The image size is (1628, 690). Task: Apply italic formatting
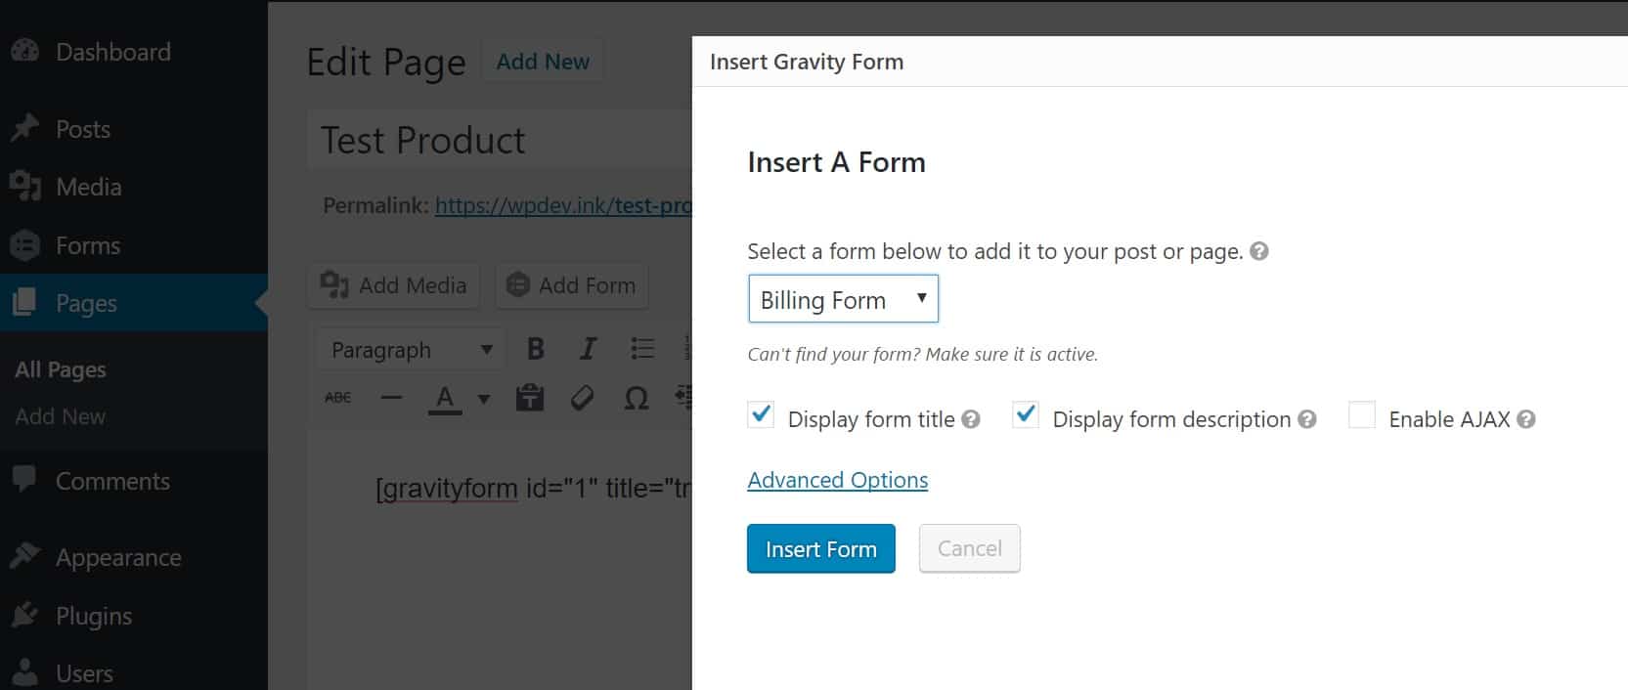[588, 348]
